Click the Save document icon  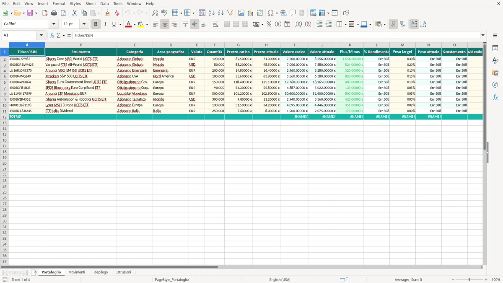click(30, 13)
